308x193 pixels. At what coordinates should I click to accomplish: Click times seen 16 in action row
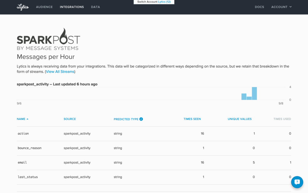click(x=202, y=134)
